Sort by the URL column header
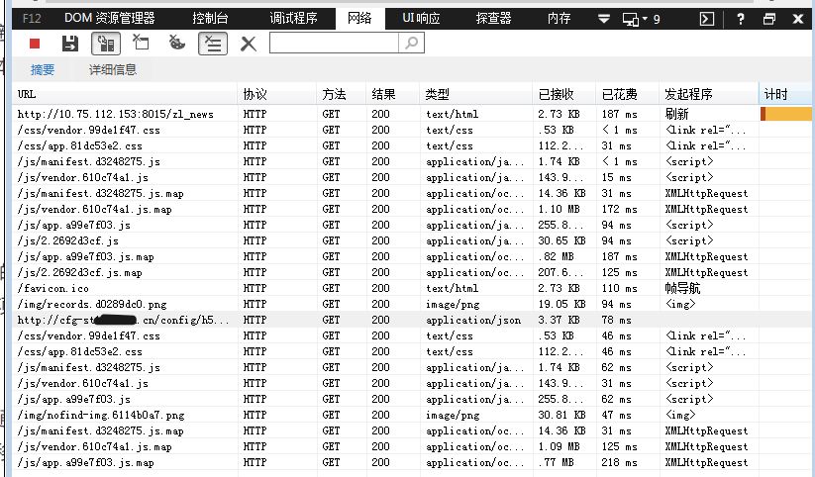This screenshot has width=815, height=477. click(x=125, y=94)
